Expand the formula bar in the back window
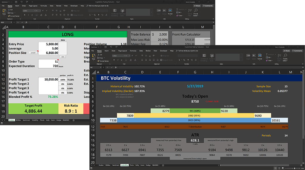 213,23
